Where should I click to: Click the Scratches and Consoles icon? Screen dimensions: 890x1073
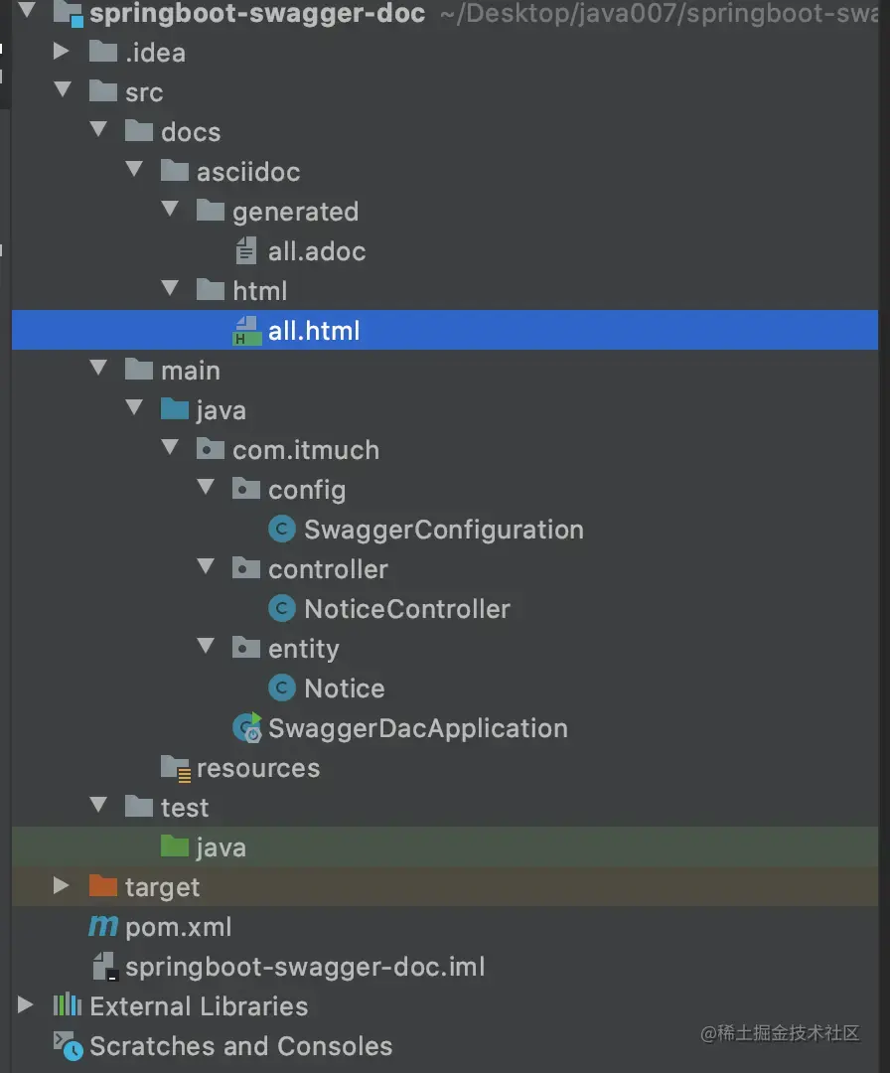[68, 1045]
